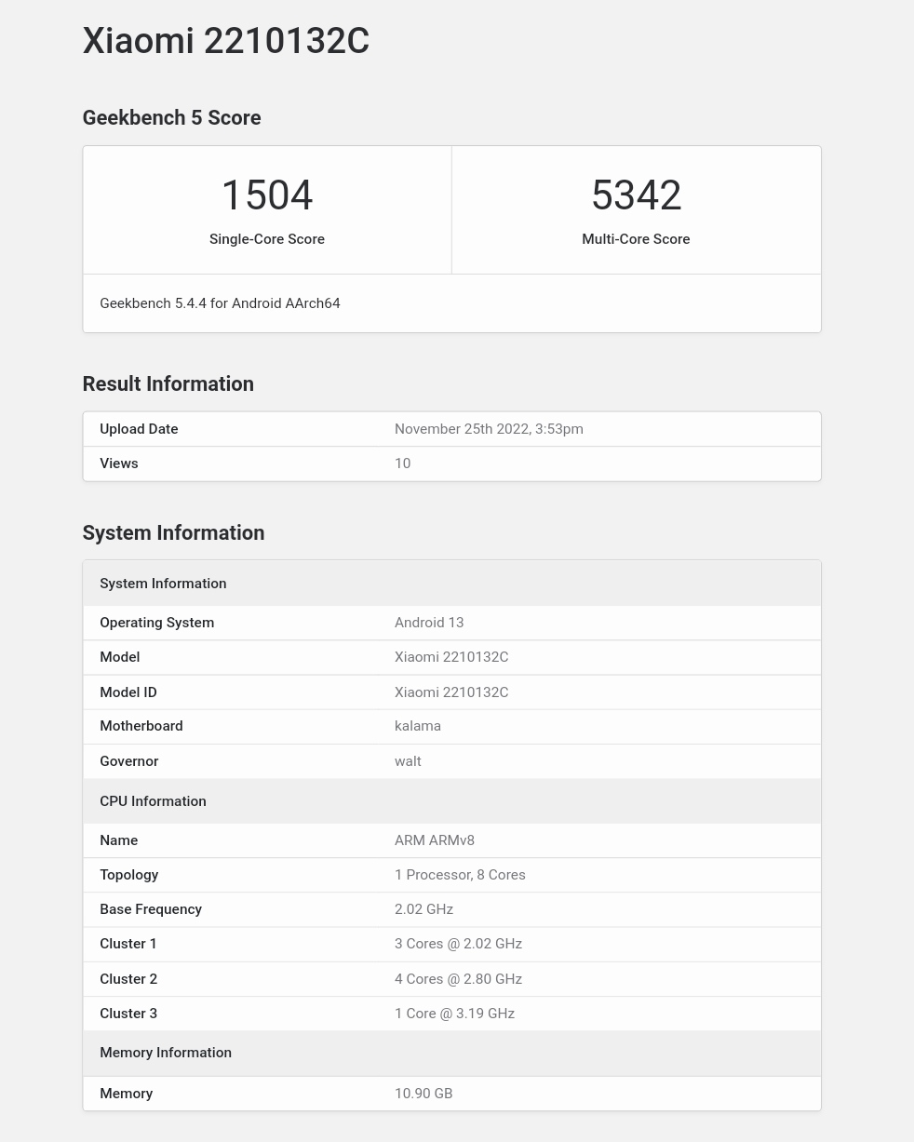
Task: Click the CPU Information header row
Action: (x=452, y=801)
